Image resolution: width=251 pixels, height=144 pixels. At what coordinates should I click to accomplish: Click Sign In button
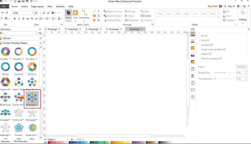231,6
